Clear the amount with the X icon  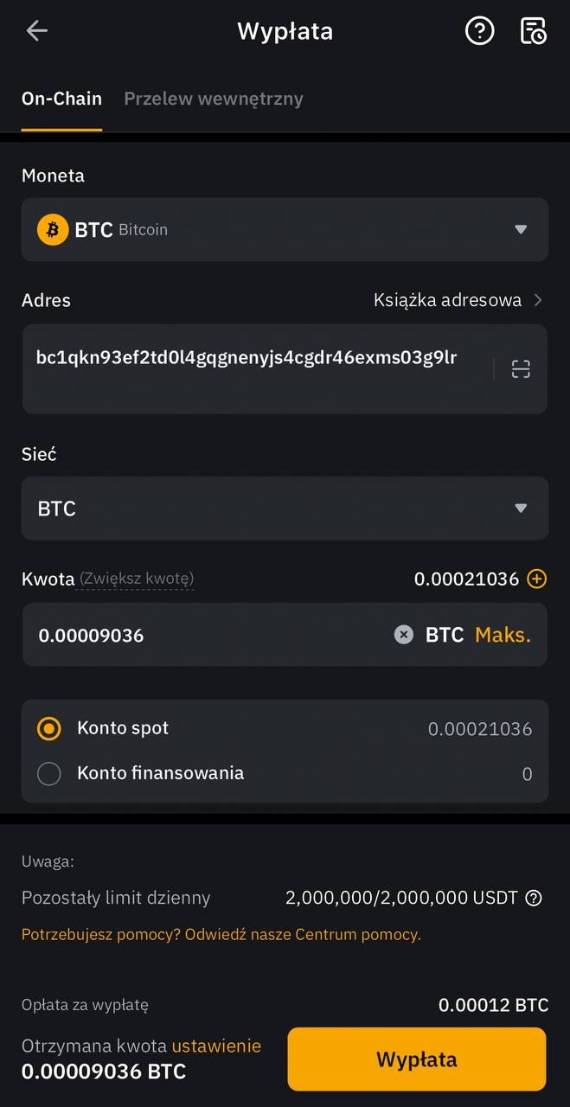[404, 635]
